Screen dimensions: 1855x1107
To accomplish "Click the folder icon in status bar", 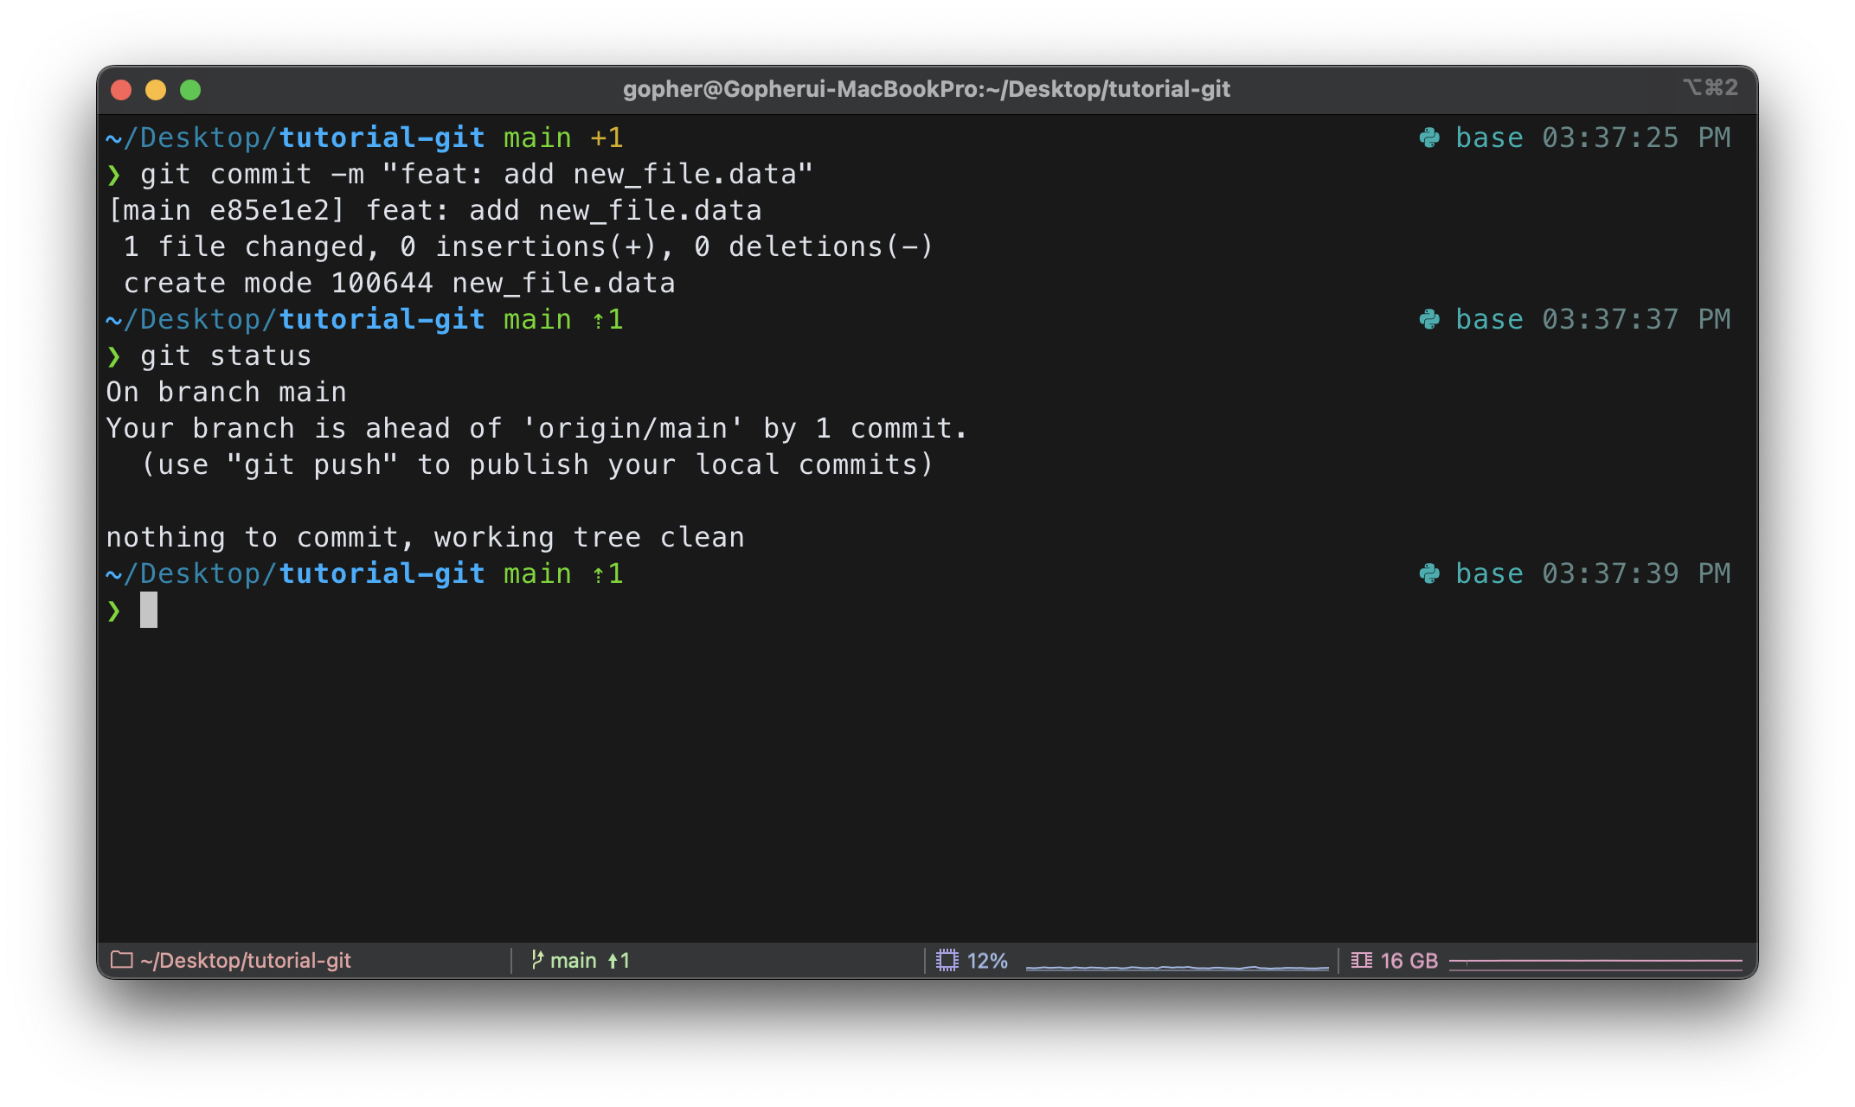I will [x=122, y=960].
